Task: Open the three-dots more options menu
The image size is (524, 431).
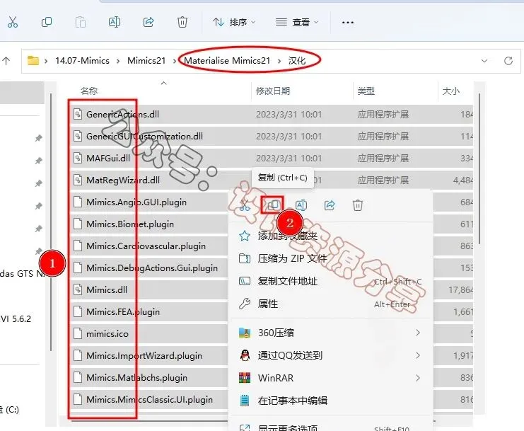Action: click(x=347, y=23)
